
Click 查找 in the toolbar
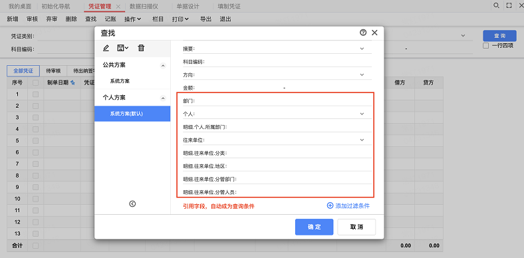tap(91, 19)
